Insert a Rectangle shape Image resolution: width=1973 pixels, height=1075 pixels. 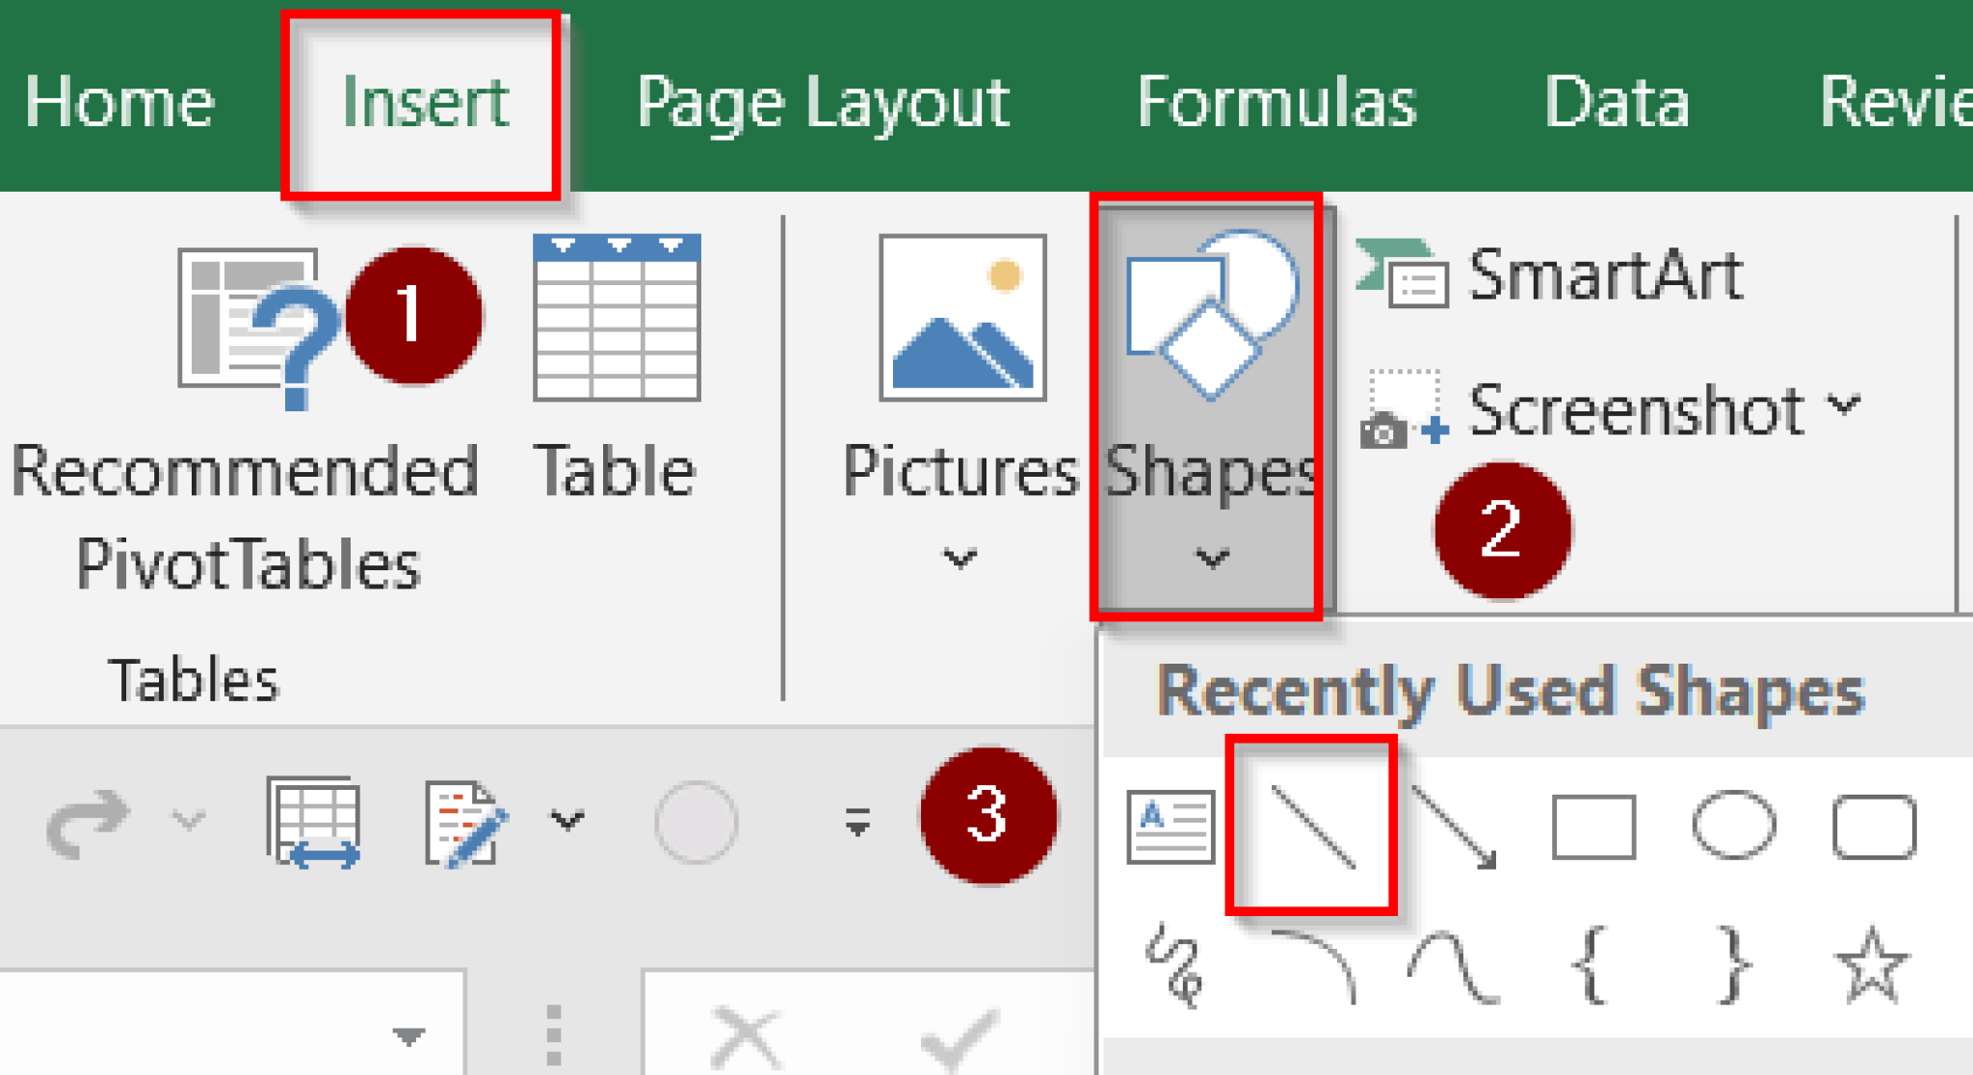click(x=1596, y=826)
